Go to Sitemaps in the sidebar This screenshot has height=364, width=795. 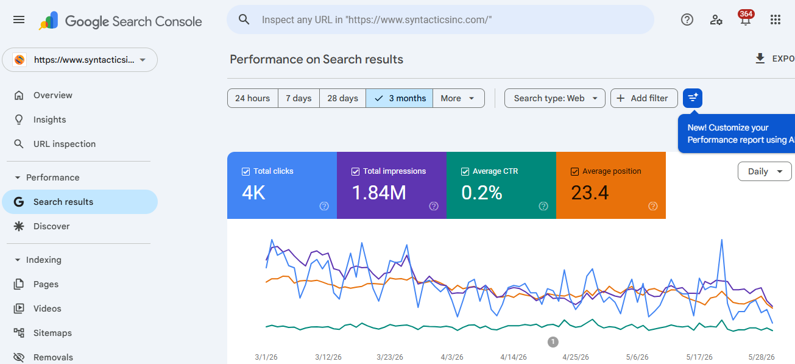coord(52,333)
